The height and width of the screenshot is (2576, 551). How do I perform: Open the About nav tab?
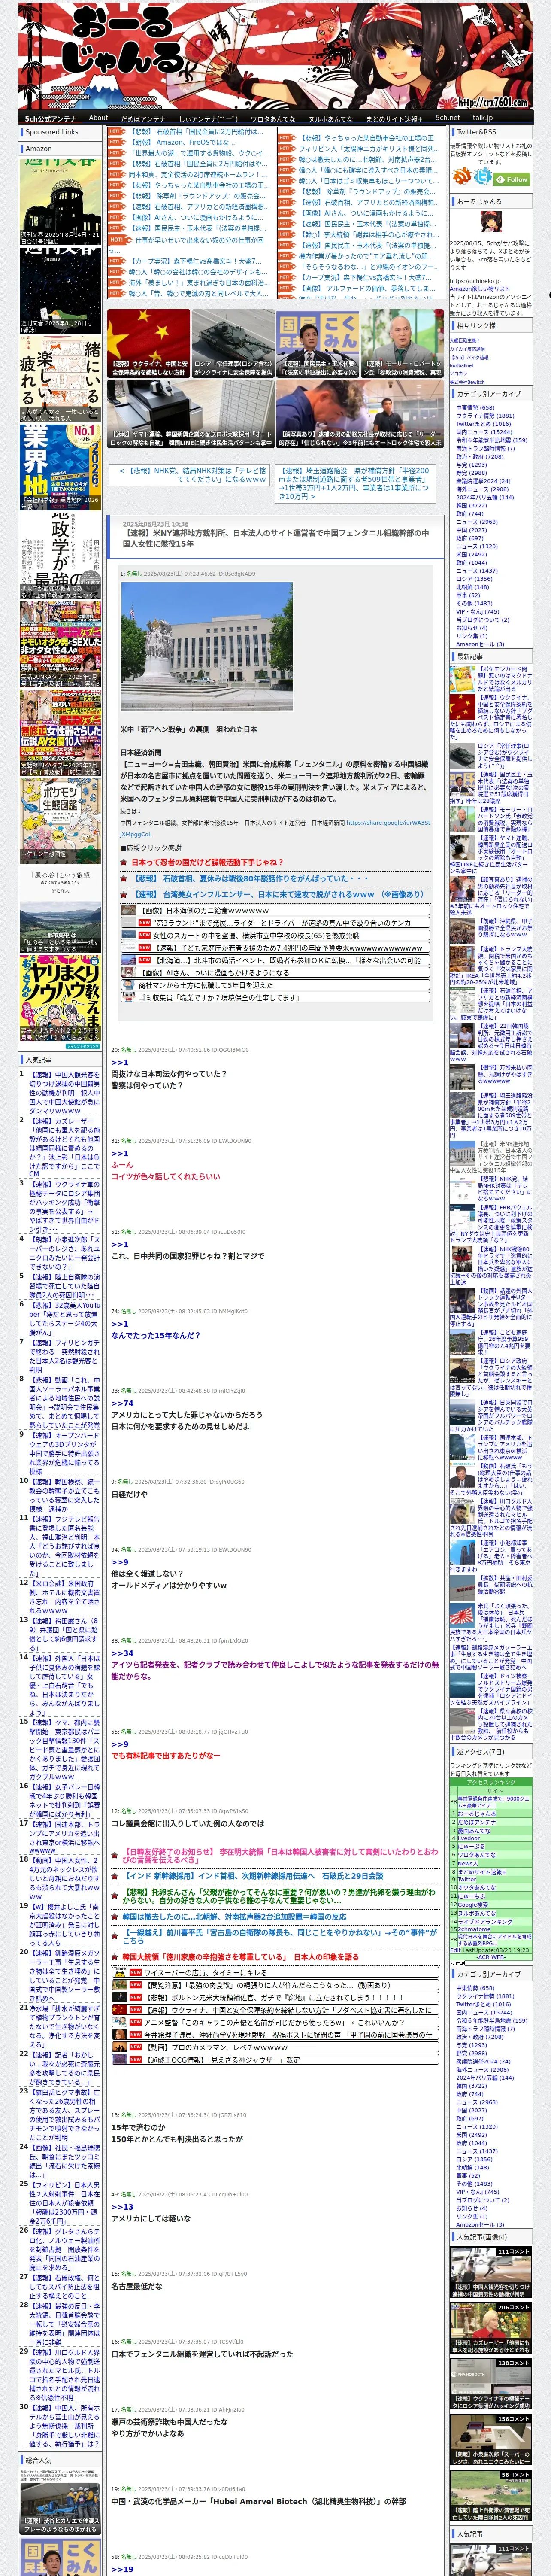click(x=98, y=118)
